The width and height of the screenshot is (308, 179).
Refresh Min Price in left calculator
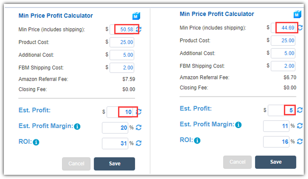point(139,30)
